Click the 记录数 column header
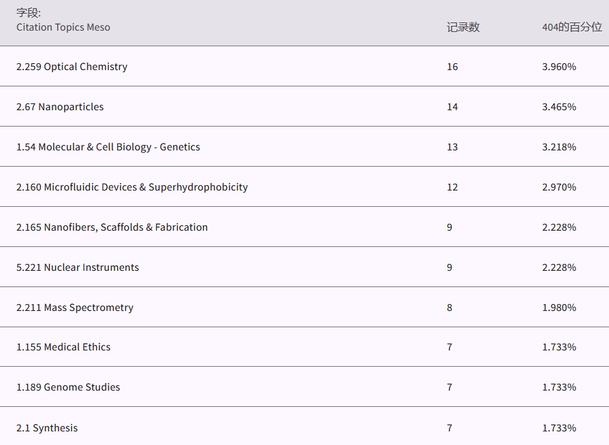This screenshot has height=445, width=609. (463, 27)
